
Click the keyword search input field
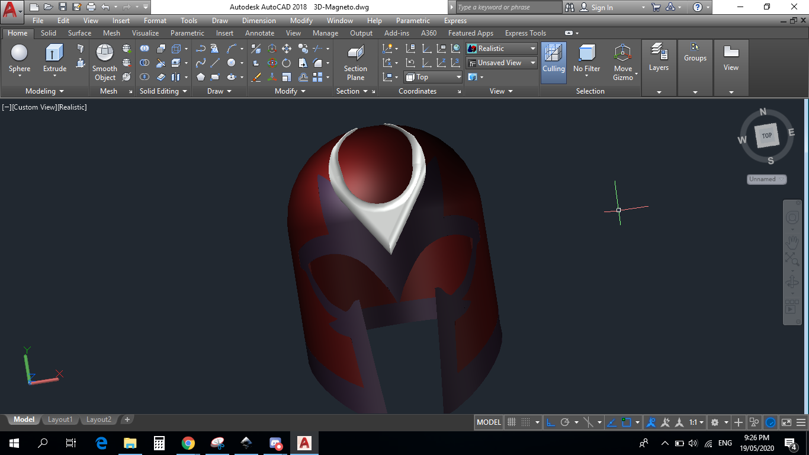click(508, 7)
